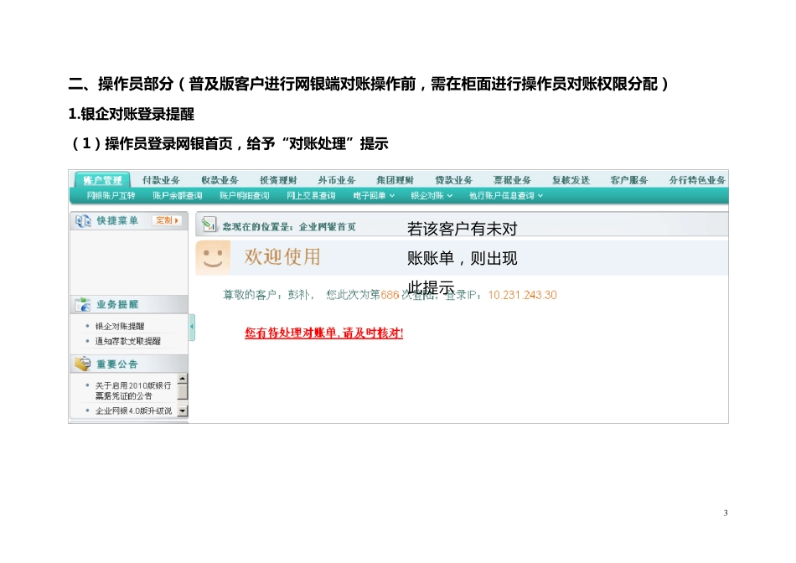Click the 快捷菜单 panel icon
The width and height of the screenshot is (796, 563).
83,221
